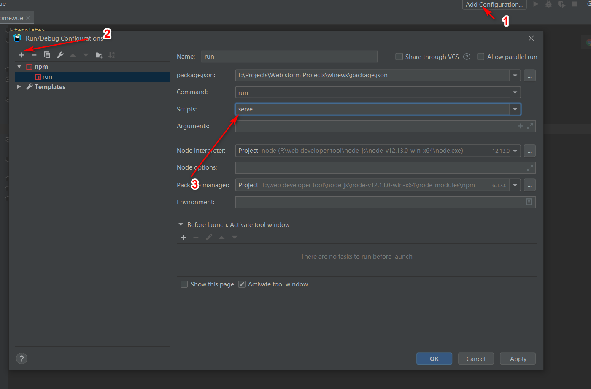Open Add Configuration in the main toolbar

(x=494, y=5)
